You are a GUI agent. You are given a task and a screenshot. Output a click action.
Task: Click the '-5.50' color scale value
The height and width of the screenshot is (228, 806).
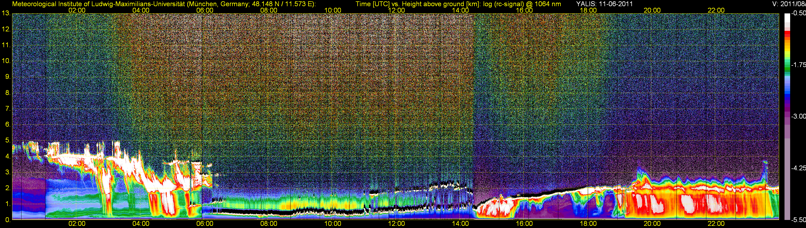point(798,220)
